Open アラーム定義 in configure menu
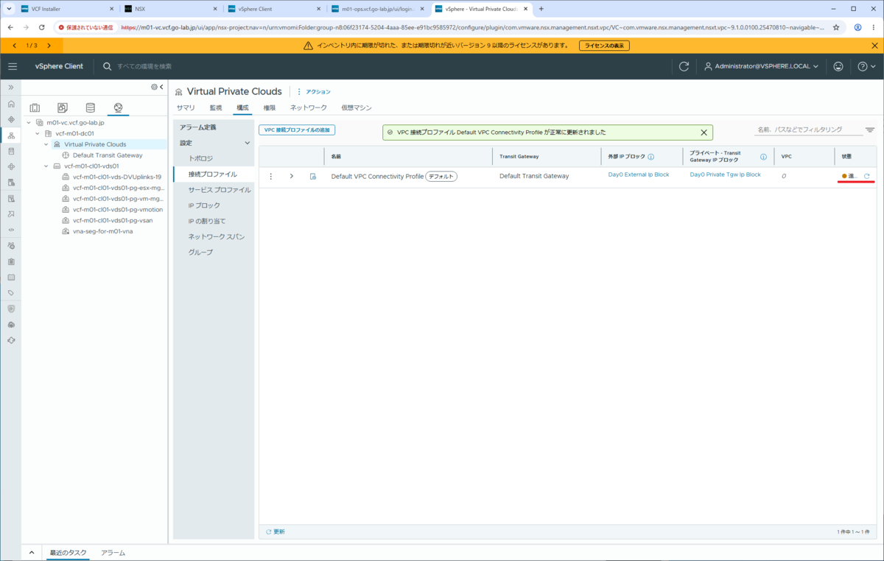Image resolution: width=884 pixels, height=561 pixels. click(198, 127)
